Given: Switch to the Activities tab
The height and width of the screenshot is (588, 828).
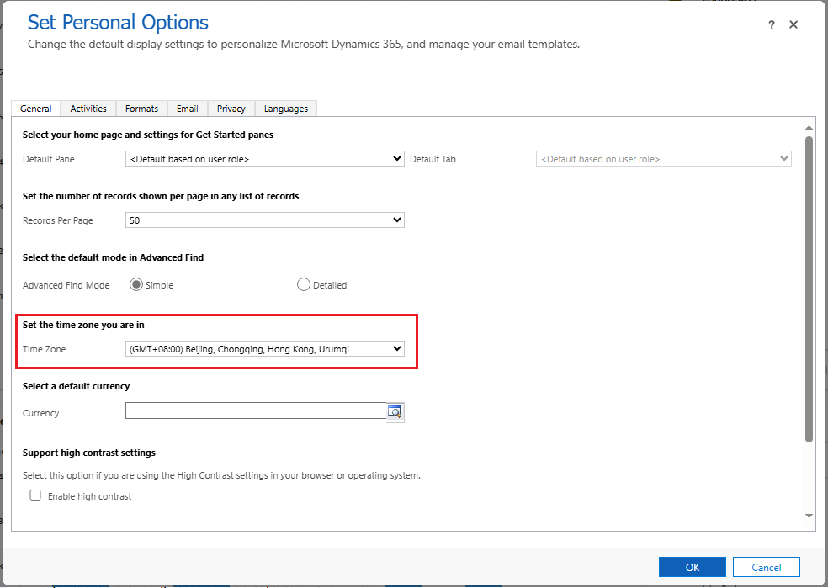Looking at the screenshot, I should pos(88,109).
